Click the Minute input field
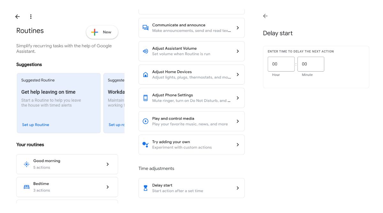Image resolution: width=383 pixels, height=213 pixels. 311,64
